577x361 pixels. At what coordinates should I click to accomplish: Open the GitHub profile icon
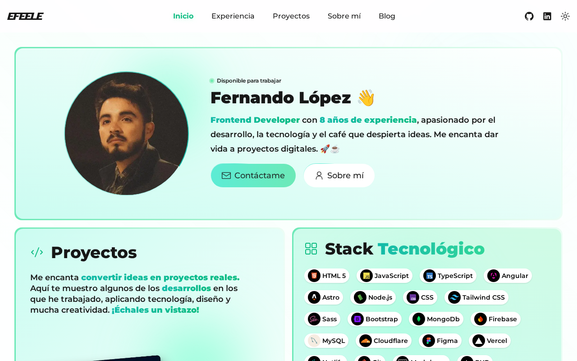[x=529, y=16]
